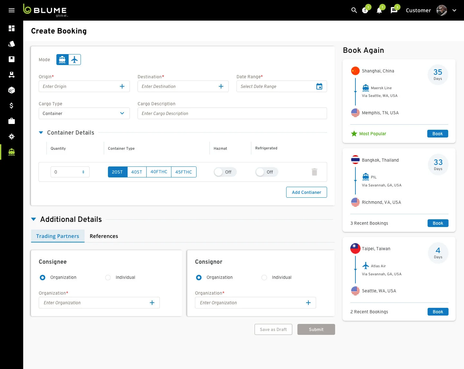464x369 pixels.
Task: Click Save as Draft button
Action: coord(273,329)
